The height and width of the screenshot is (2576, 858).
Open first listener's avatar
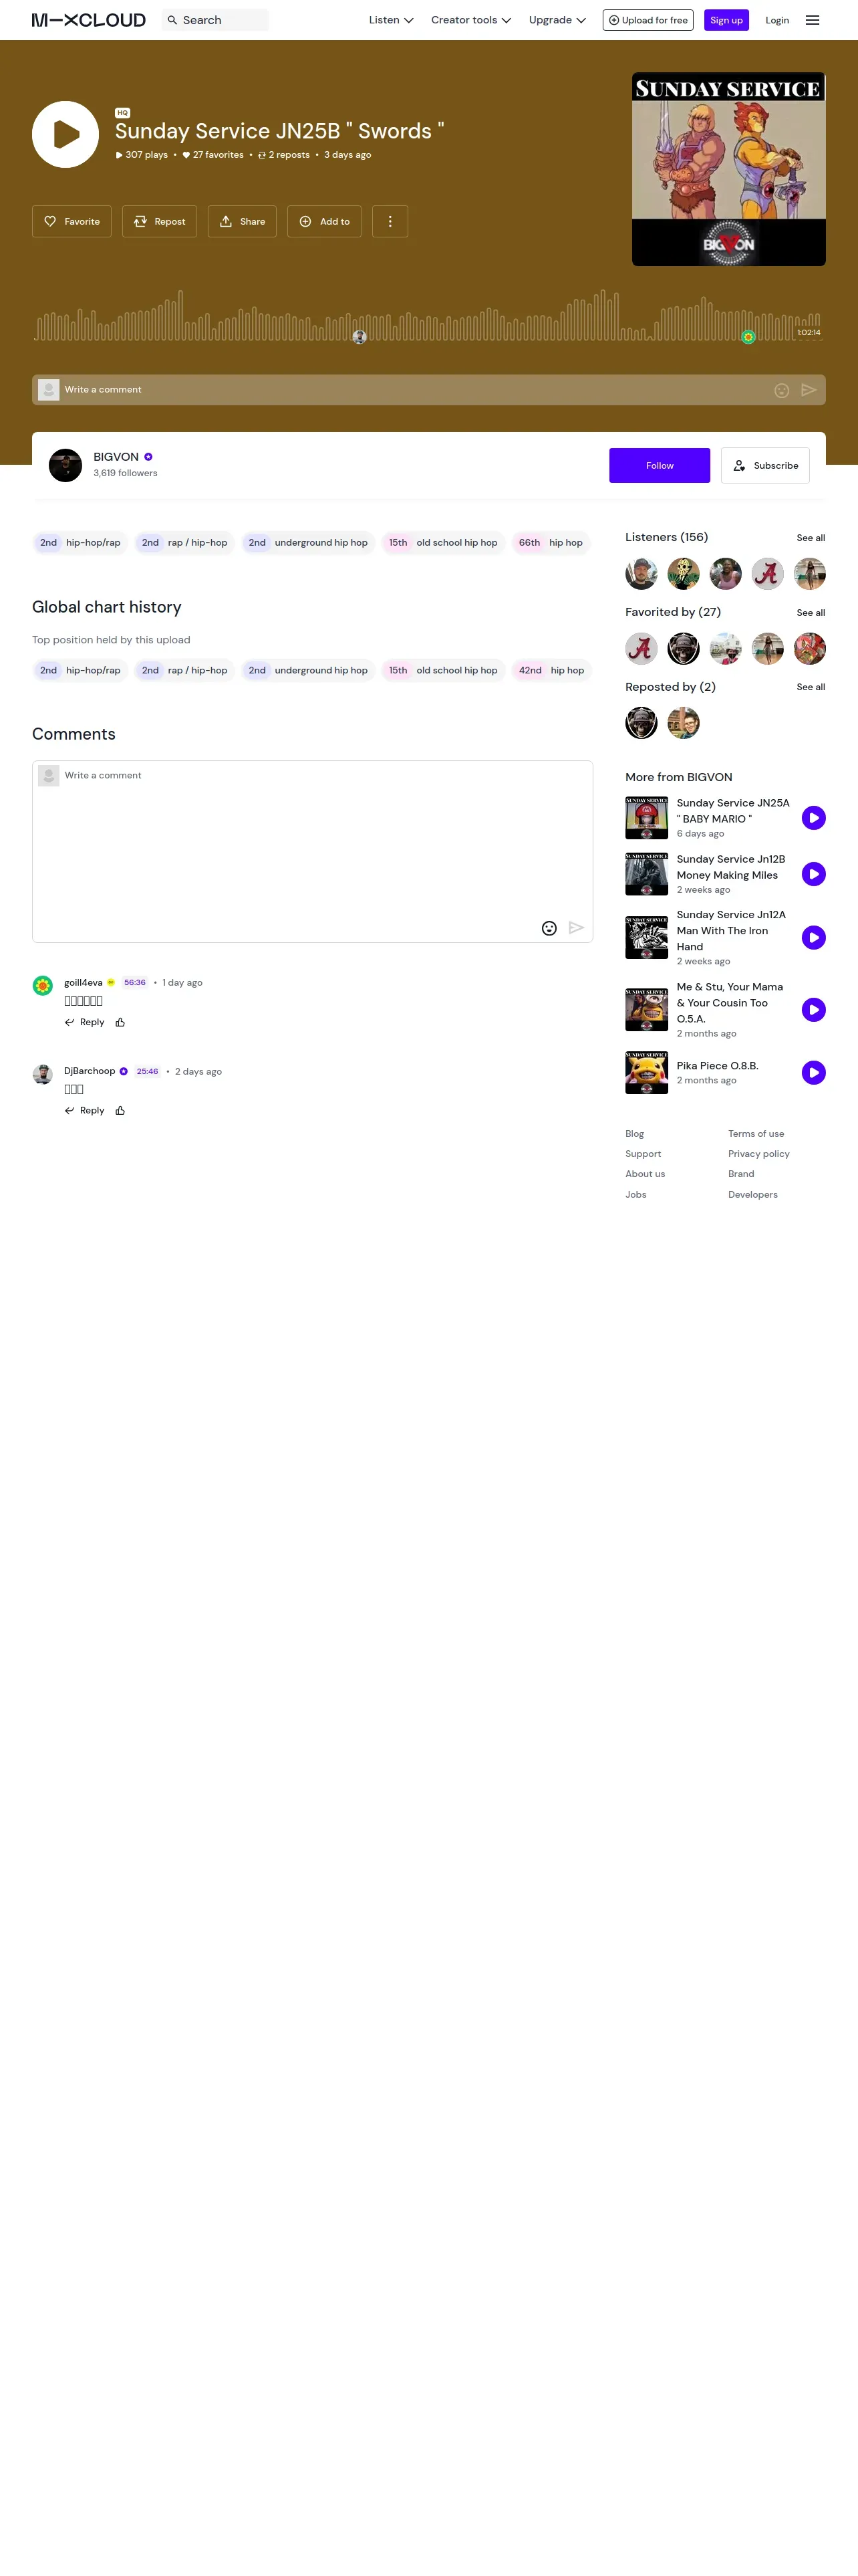641,574
